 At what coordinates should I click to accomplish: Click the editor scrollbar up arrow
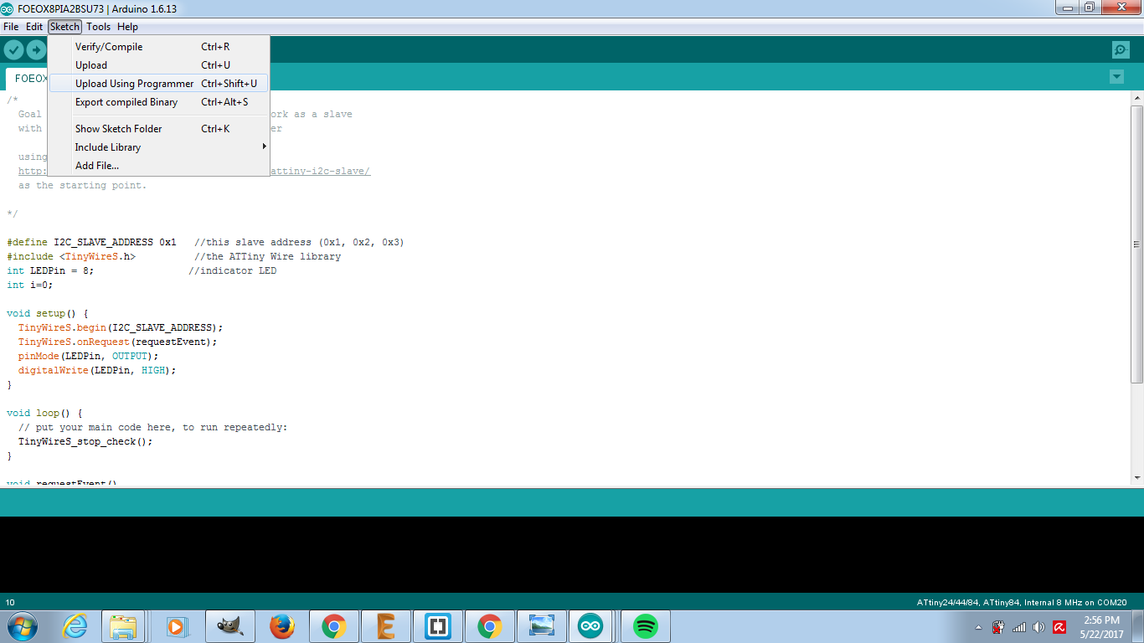click(1136, 100)
